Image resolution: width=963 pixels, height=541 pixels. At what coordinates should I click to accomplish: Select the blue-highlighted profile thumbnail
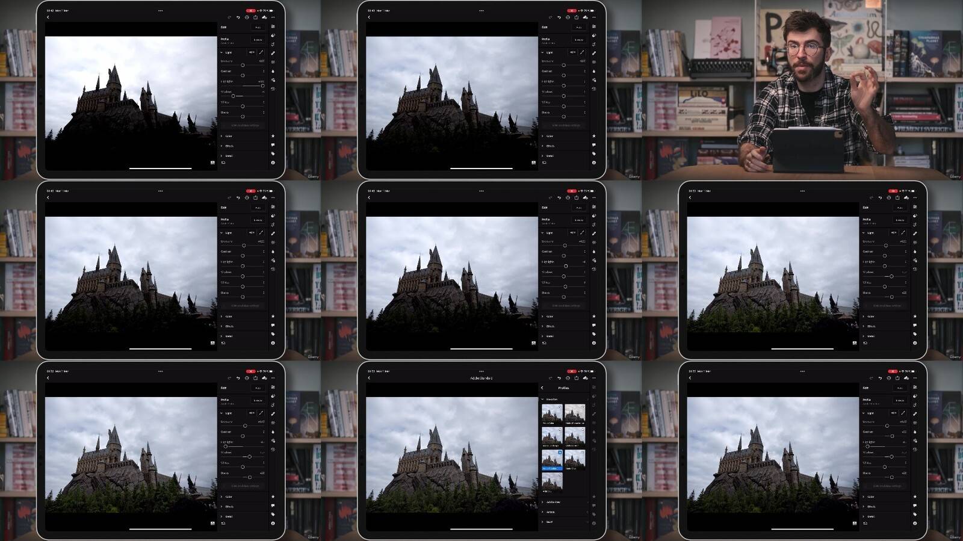coord(552,460)
